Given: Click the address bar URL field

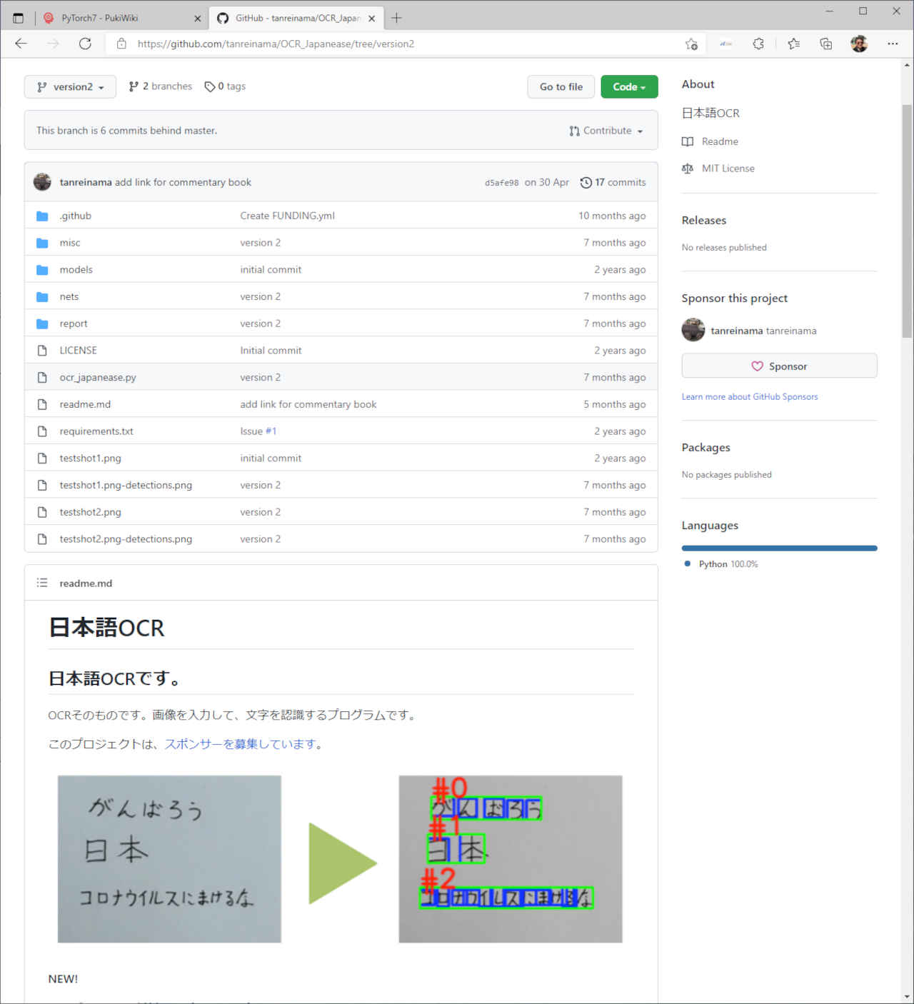Looking at the screenshot, I should tap(400, 44).
